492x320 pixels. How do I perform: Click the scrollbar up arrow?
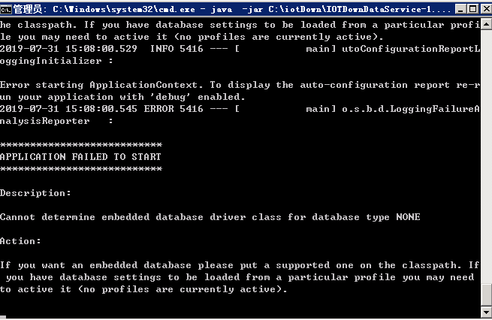pos(485,26)
